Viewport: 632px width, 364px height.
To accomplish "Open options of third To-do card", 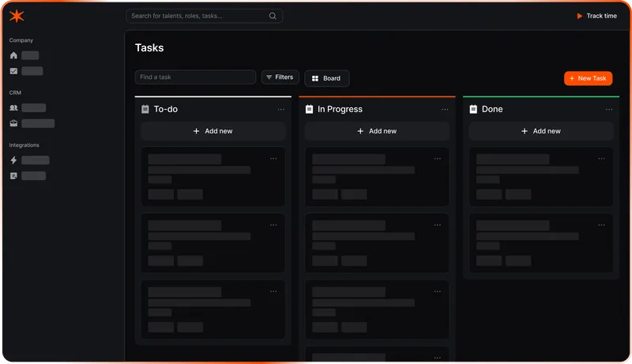I will point(273,291).
